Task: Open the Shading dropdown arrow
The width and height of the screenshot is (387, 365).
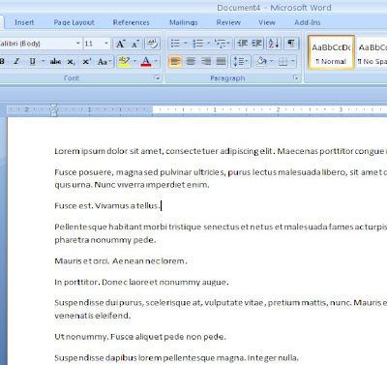Action: click(x=272, y=61)
